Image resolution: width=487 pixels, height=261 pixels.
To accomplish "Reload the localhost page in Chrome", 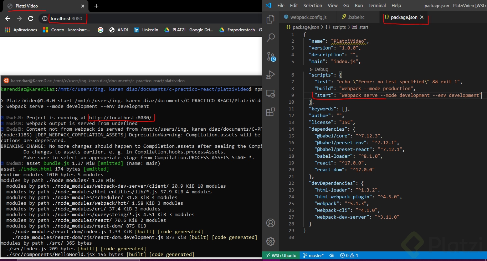I will tap(31, 19).
